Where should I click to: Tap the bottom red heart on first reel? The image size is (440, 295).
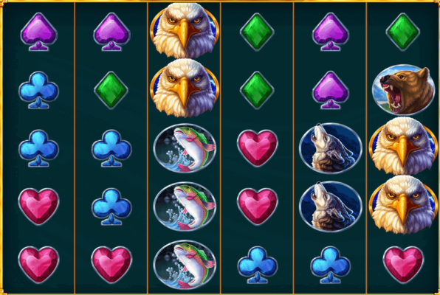(x=38, y=265)
